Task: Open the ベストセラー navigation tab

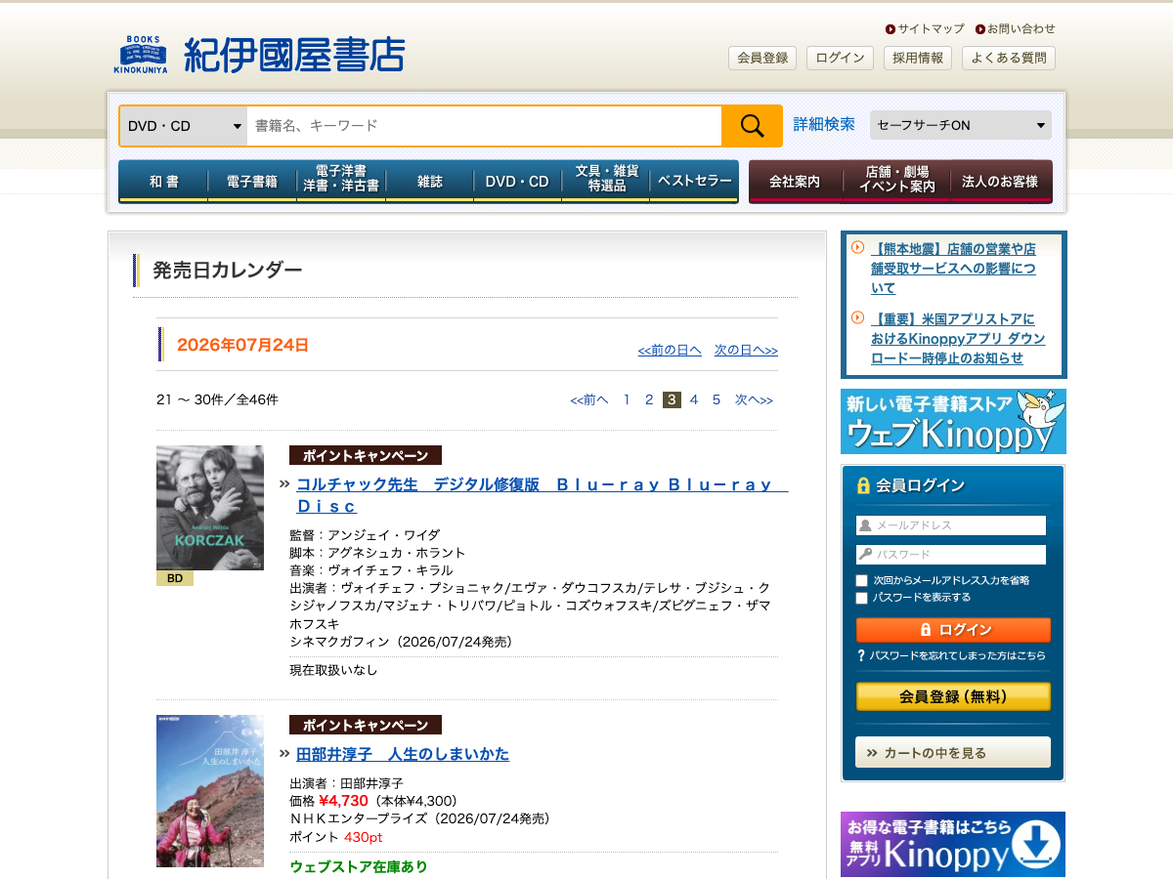Action: (694, 182)
